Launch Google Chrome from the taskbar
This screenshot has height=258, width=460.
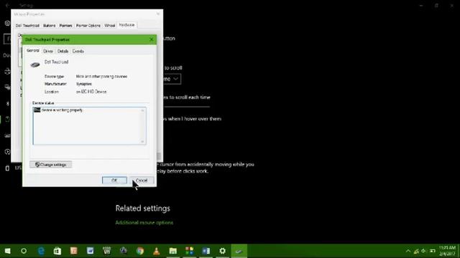pos(140,251)
